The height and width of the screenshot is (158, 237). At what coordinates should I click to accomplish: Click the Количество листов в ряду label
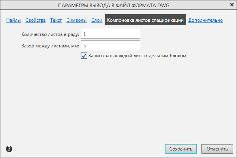click(x=51, y=34)
